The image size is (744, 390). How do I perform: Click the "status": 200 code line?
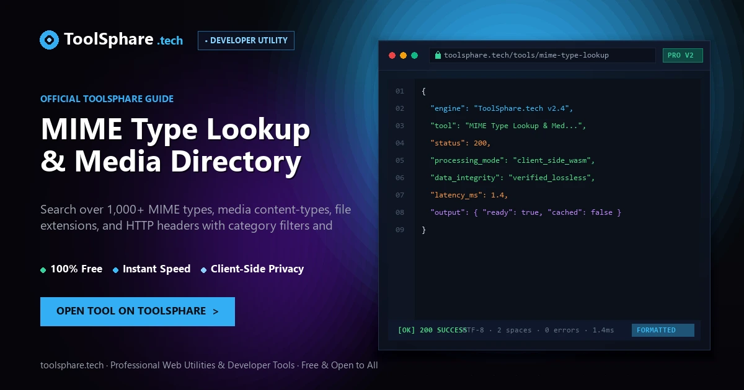click(461, 143)
